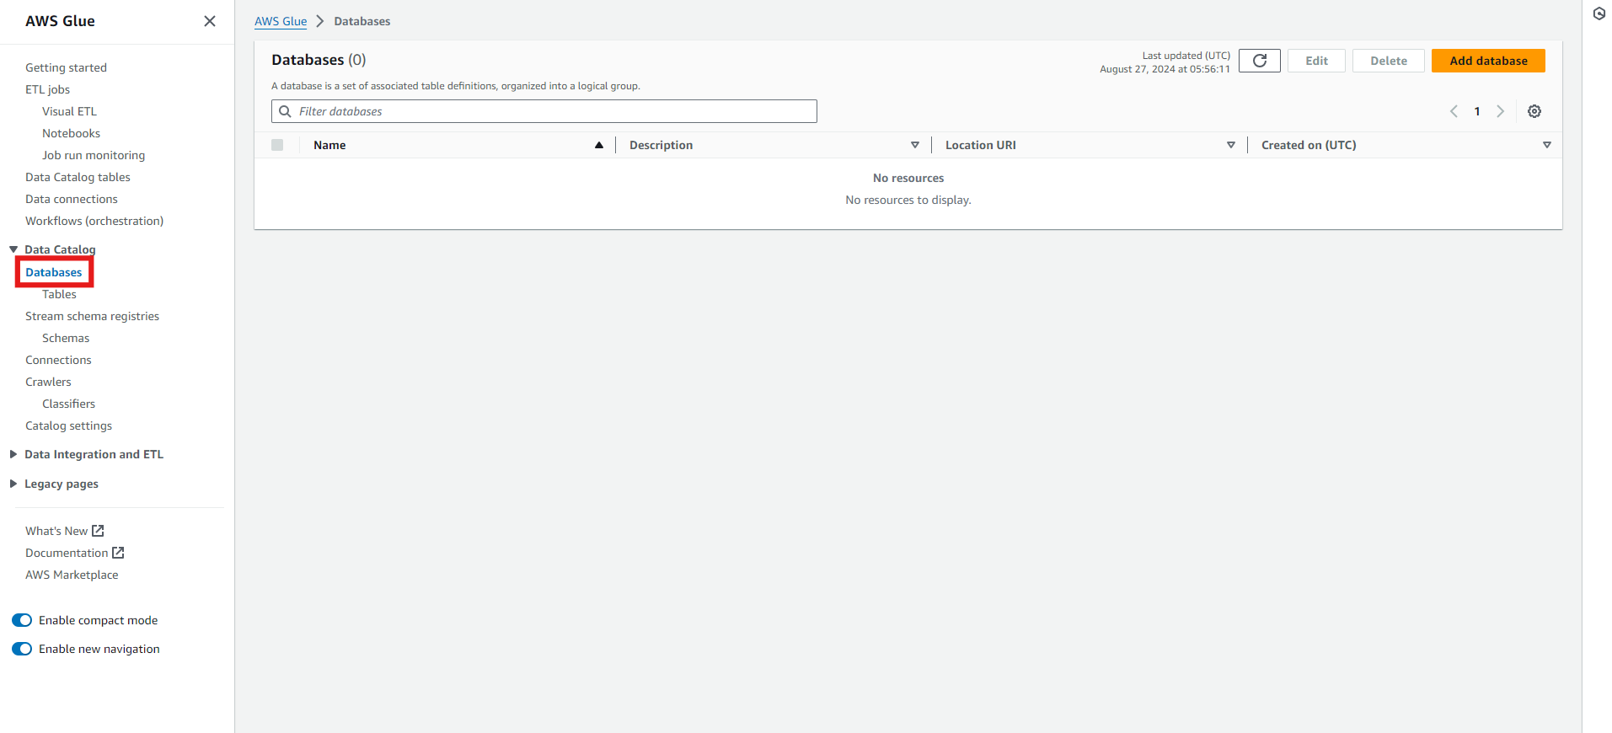Image resolution: width=1612 pixels, height=733 pixels.
Task: Open Job run monitoring
Action: click(x=94, y=155)
